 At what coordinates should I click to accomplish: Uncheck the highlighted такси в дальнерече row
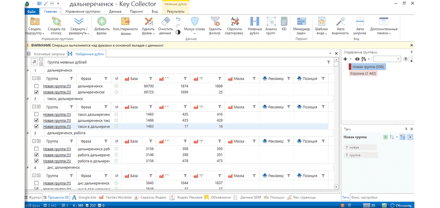tap(36, 127)
